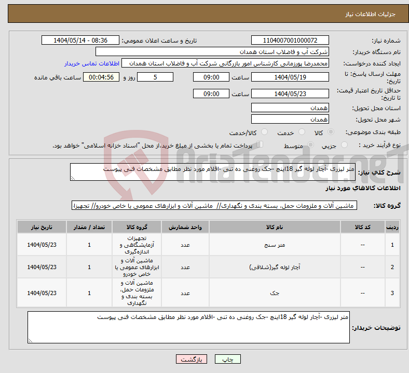Click the ماشین آلات و ملزومات حمل group cell
Viewport: 409px width, 373px height.
pyautogui.click(x=137, y=293)
